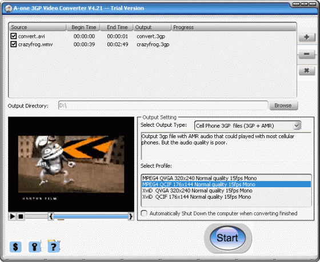320x262 pixels.
Task: Click begin time 00:00:00
Action: pos(84,37)
